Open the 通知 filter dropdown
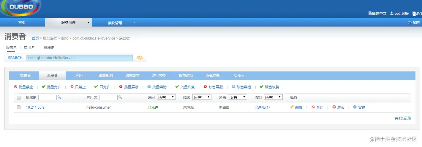Screen dimensions: 422x147 (x=273, y=97)
